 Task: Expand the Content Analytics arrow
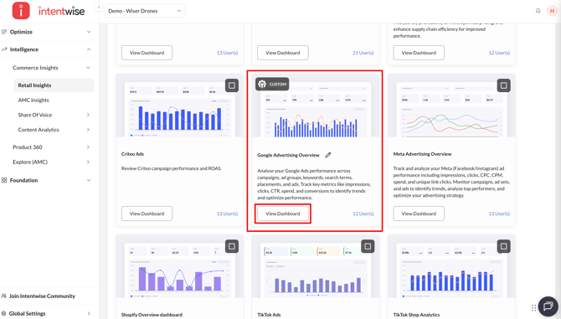point(88,130)
